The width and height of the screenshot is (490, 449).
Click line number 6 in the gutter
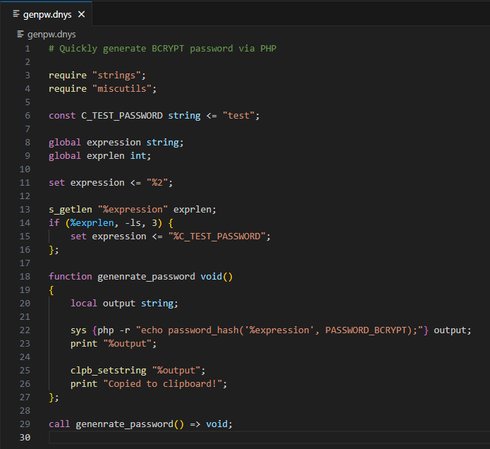[27, 116]
